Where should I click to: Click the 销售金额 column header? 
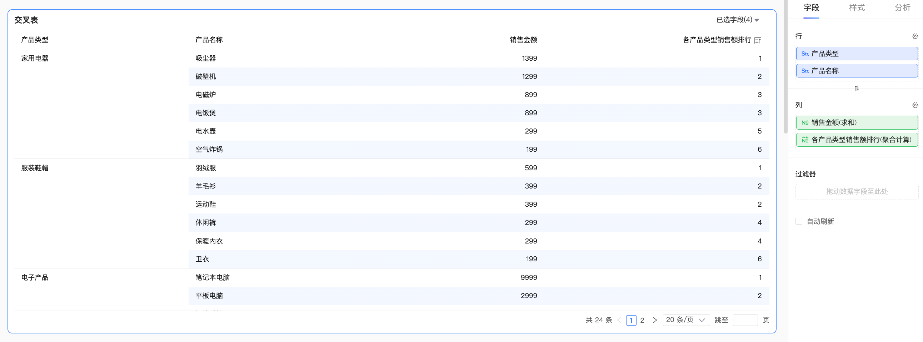pos(523,40)
